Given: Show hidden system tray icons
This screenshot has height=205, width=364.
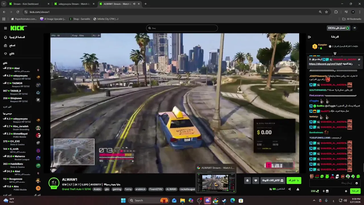Looking at the screenshot, I should (x=314, y=200).
